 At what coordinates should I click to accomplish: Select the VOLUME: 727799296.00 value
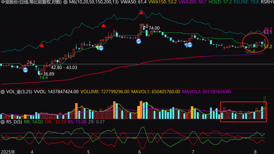point(105,92)
